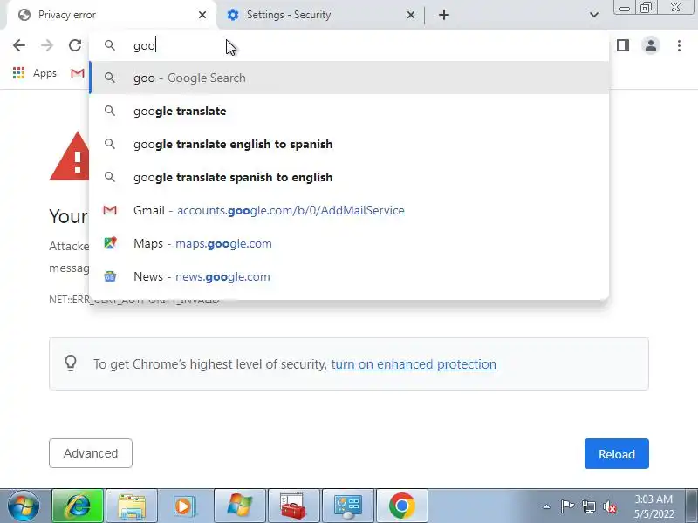The image size is (698, 523).
Task: Open the toolbox taskbar icon
Action: tap(294, 506)
